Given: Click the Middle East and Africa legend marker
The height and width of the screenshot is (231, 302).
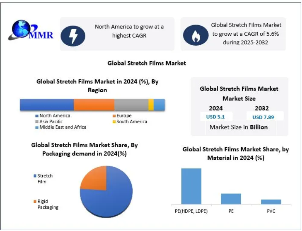Looking at the screenshot, I should 37,127.
